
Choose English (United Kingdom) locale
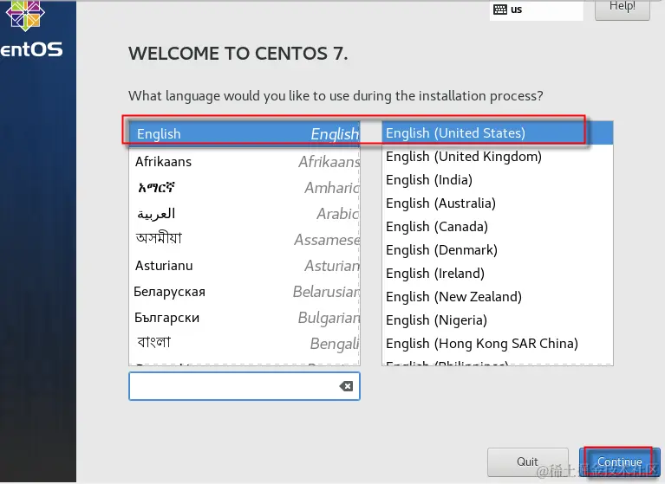[498, 156]
